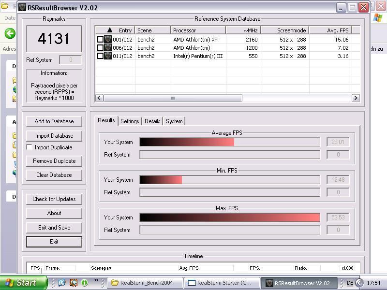Click the Clear Database button
Screen dimensions: 387x290
[x=54, y=175]
